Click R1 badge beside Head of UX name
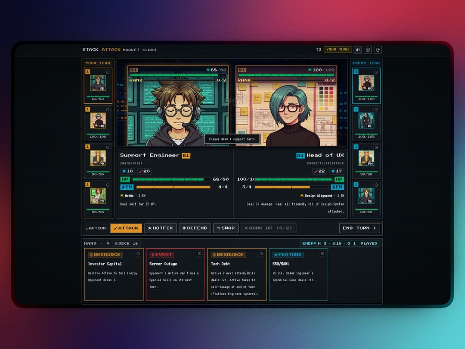The width and height of the screenshot is (465, 349). click(301, 156)
